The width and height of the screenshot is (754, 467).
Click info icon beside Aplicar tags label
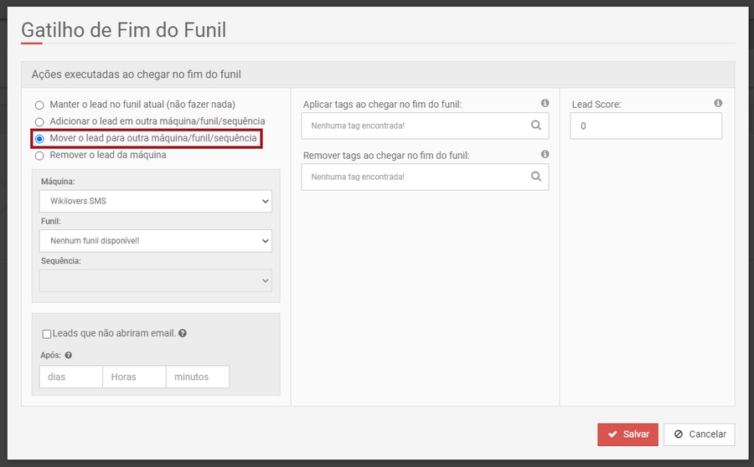point(545,103)
